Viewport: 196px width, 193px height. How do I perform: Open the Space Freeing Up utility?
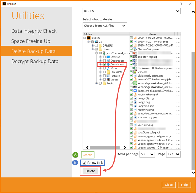[31, 41]
